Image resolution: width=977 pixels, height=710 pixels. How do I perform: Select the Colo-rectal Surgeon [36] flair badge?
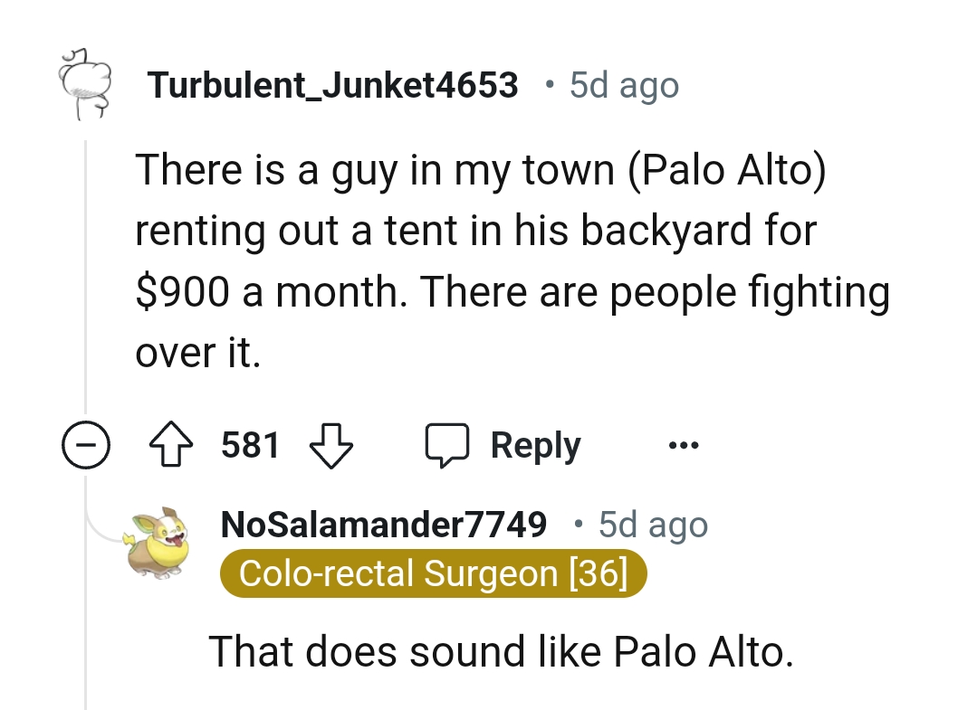click(x=434, y=573)
